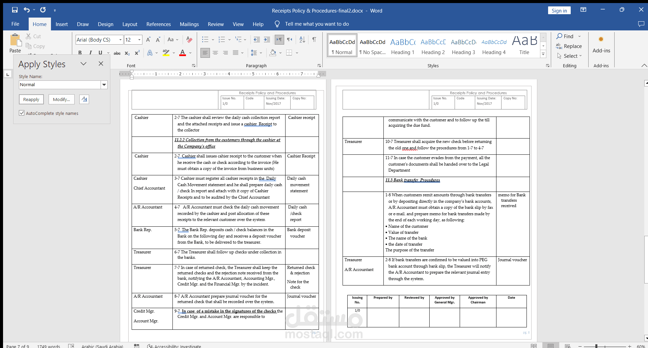648x348 pixels.
Task: Open Text Effects and Typography
Action: click(x=150, y=53)
